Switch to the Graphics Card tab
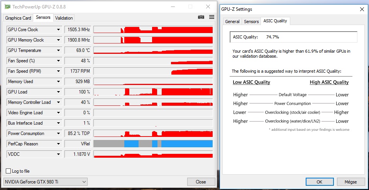Image resolution: width=369 pixels, height=190 pixels. (x=18, y=18)
